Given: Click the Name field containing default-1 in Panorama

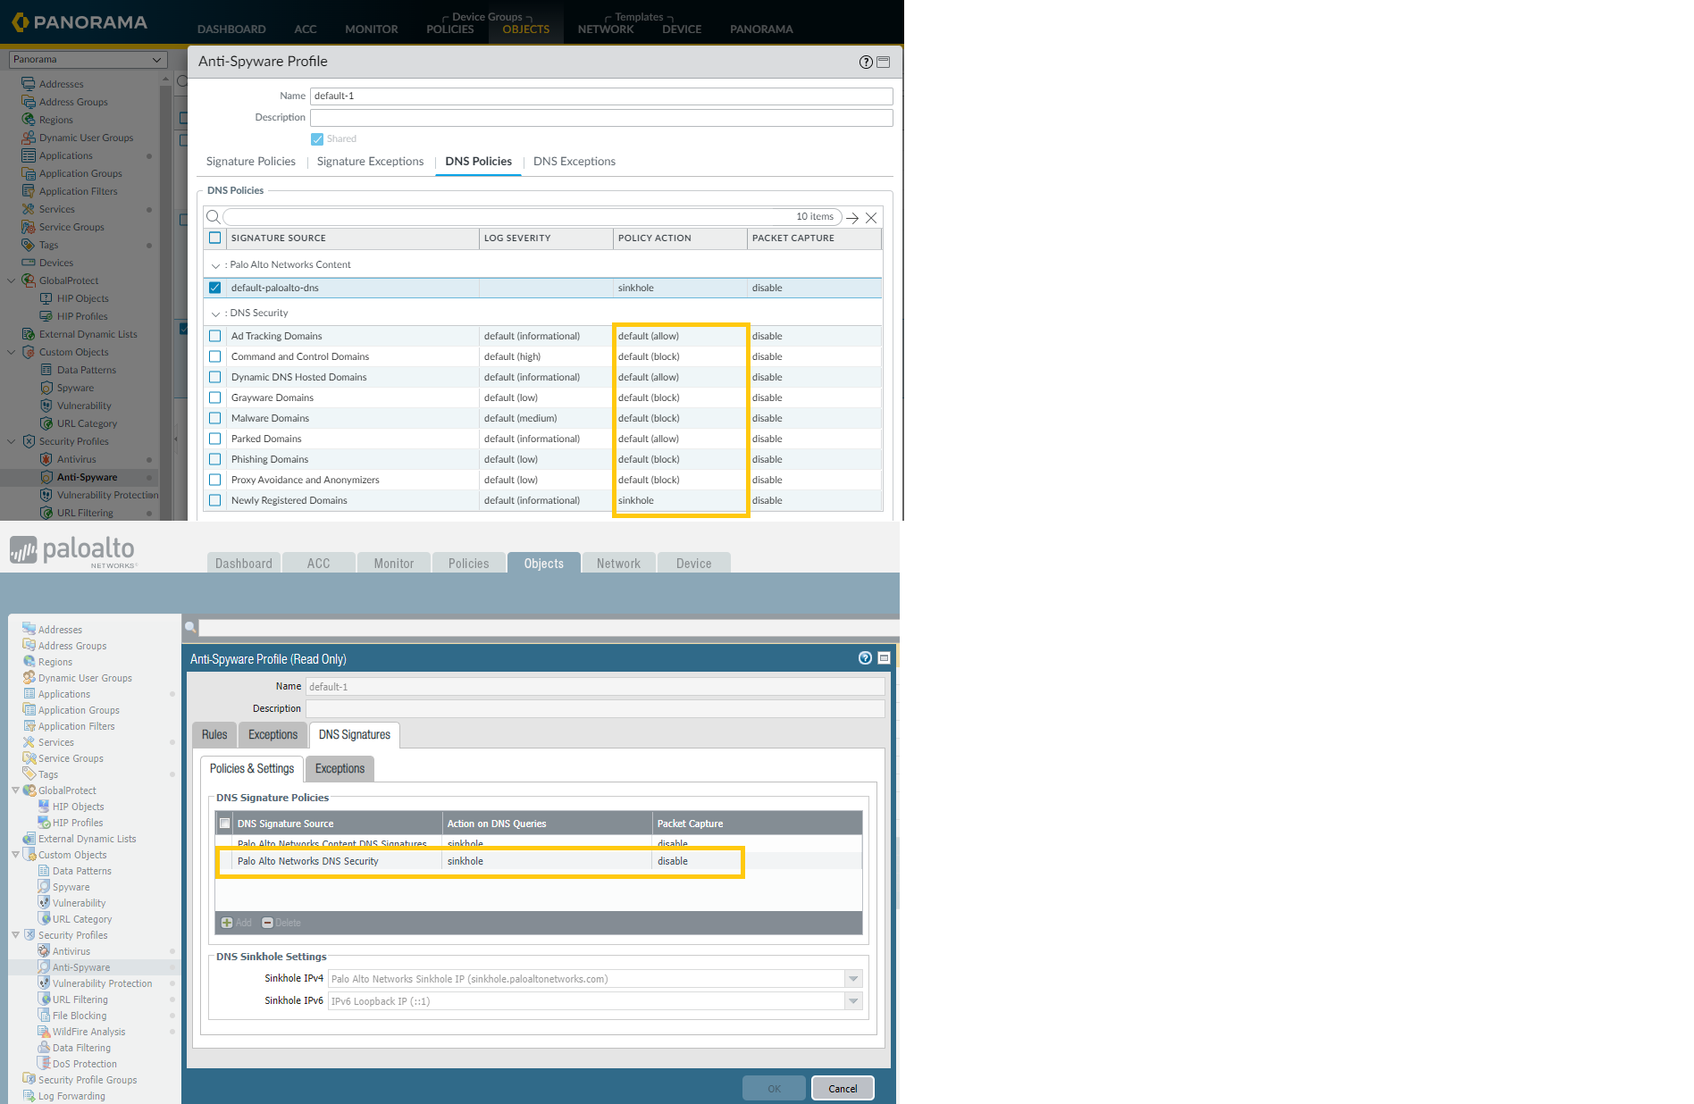Looking at the screenshot, I should pyautogui.click(x=601, y=96).
